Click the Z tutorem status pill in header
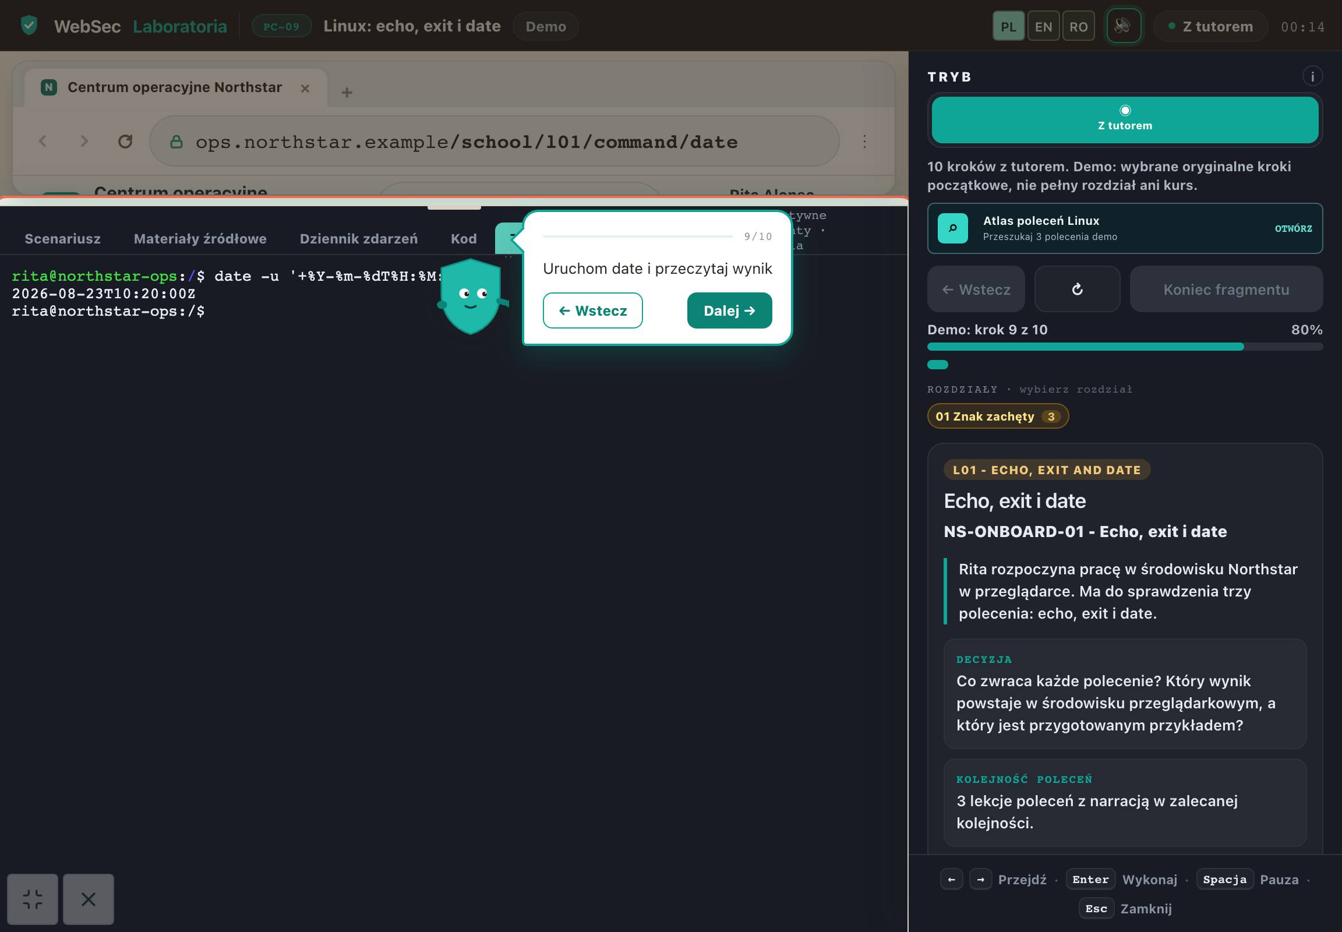Screen dimensions: 1342x932 pyautogui.click(x=1209, y=26)
